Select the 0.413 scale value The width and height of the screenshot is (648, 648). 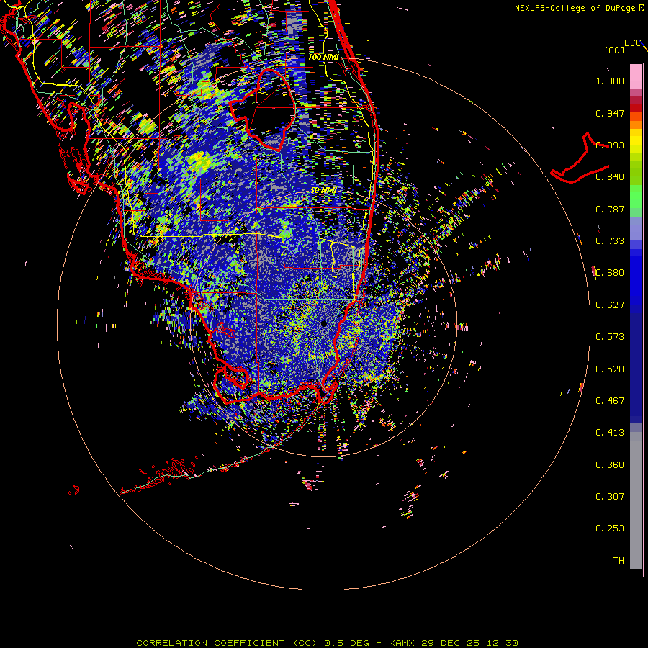point(610,433)
